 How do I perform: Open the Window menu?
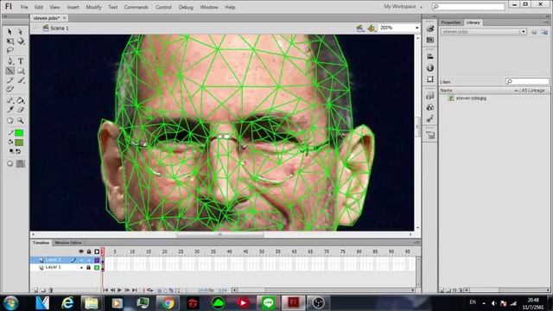pyautogui.click(x=209, y=7)
